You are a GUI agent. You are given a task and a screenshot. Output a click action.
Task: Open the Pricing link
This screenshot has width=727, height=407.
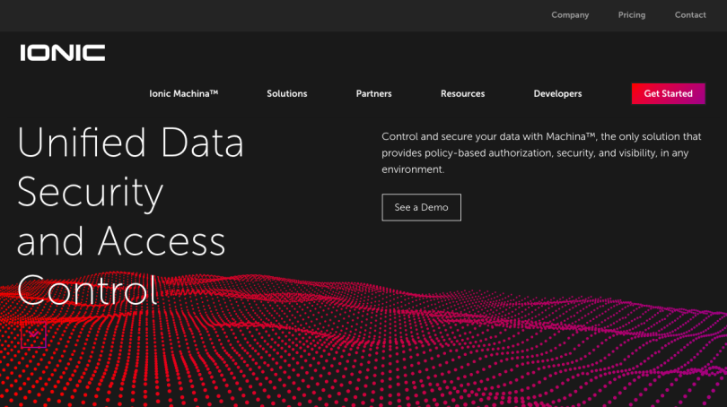(x=632, y=15)
